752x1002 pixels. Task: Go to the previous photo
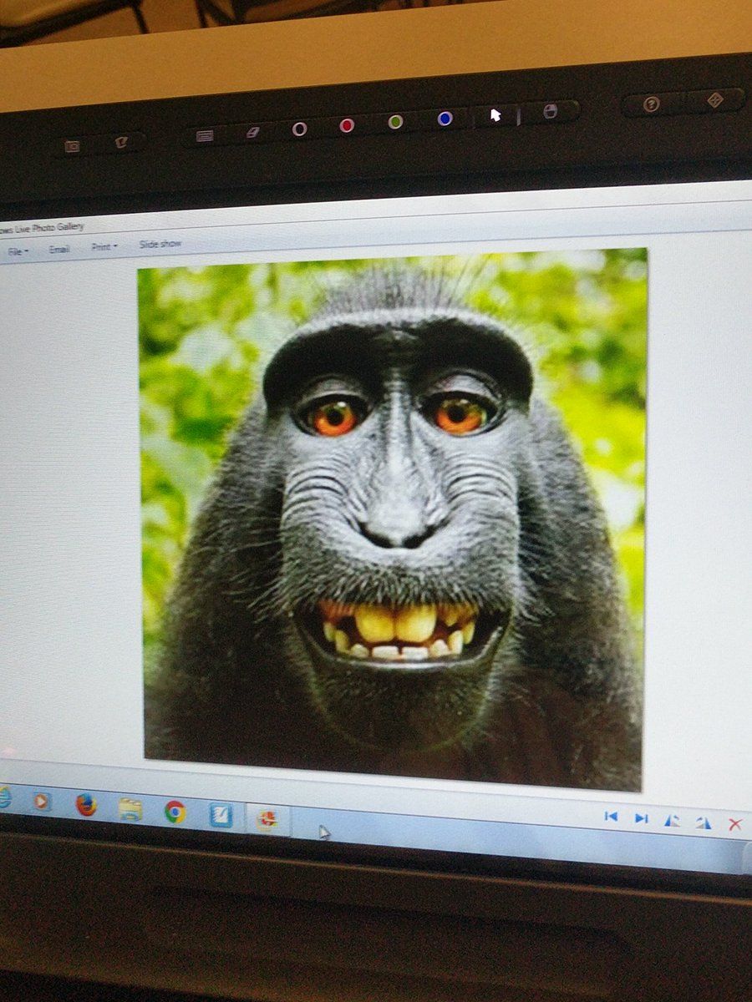click(x=611, y=817)
